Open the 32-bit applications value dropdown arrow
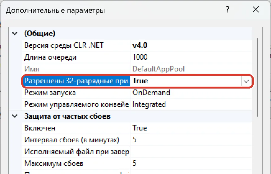Image resolution: width=271 pixels, height=174 pixels. (246, 81)
